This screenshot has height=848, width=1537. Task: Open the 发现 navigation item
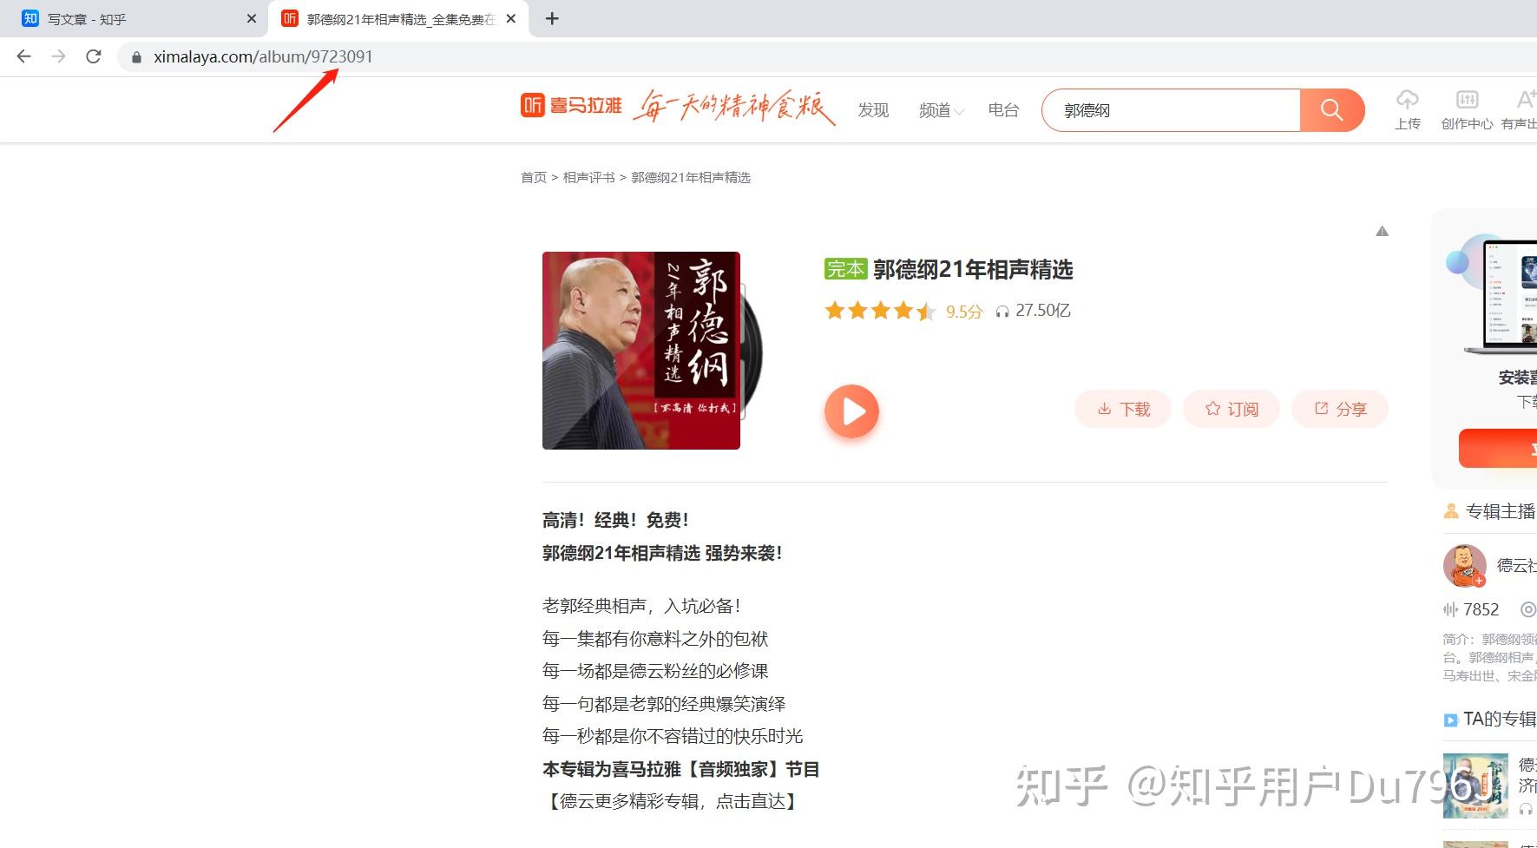873,110
